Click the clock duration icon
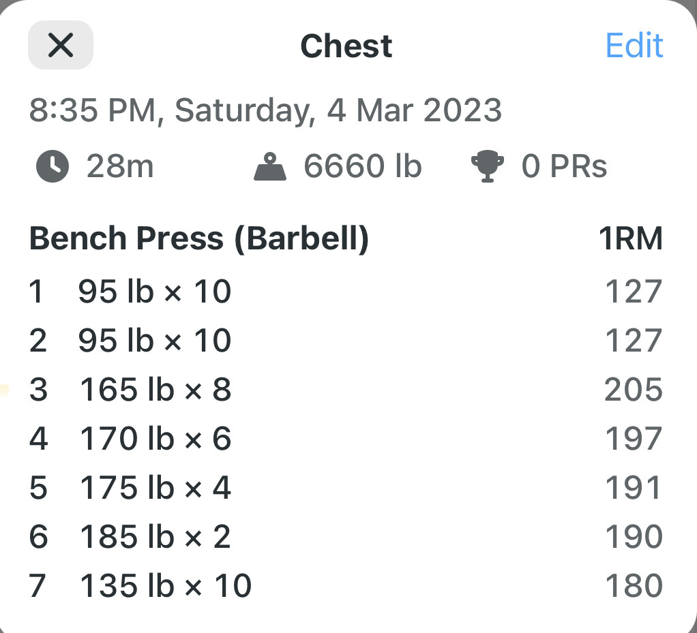 point(53,166)
